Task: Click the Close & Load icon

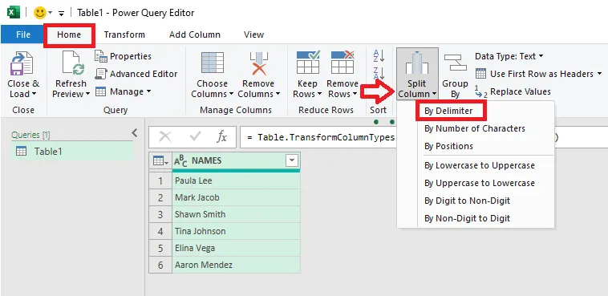Action: click(22, 63)
